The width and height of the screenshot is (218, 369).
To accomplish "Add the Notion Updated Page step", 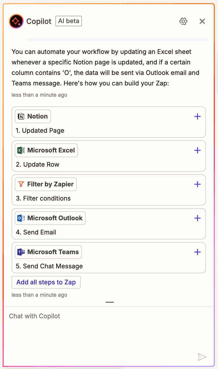I will [x=197, y=116].
